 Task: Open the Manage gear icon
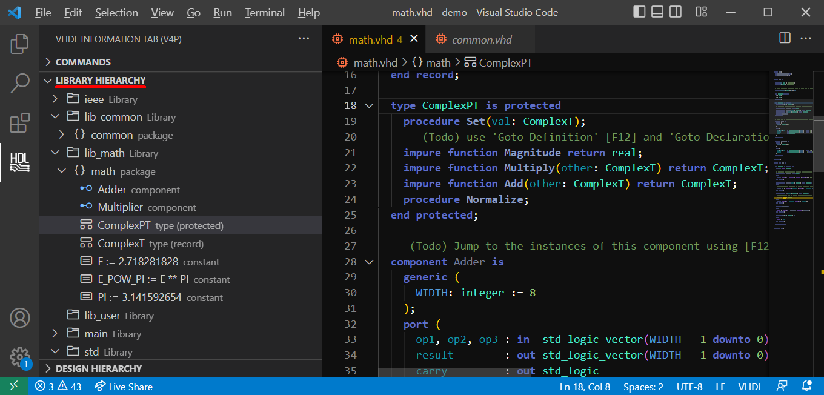(x=19, y=356)
